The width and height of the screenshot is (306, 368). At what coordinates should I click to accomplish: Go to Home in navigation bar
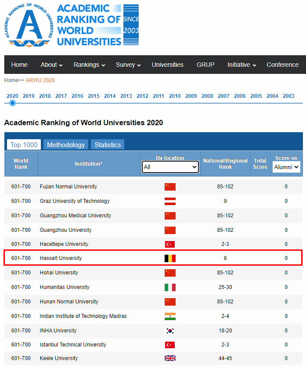(x=19, y=65)
